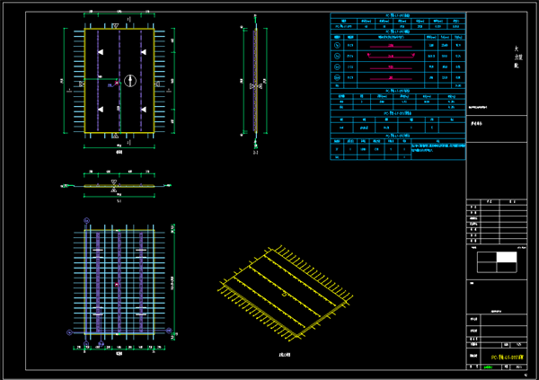Click the circular north arrow symbol in top plan
The height and width of the screenshot is (380, 539).
130,81
